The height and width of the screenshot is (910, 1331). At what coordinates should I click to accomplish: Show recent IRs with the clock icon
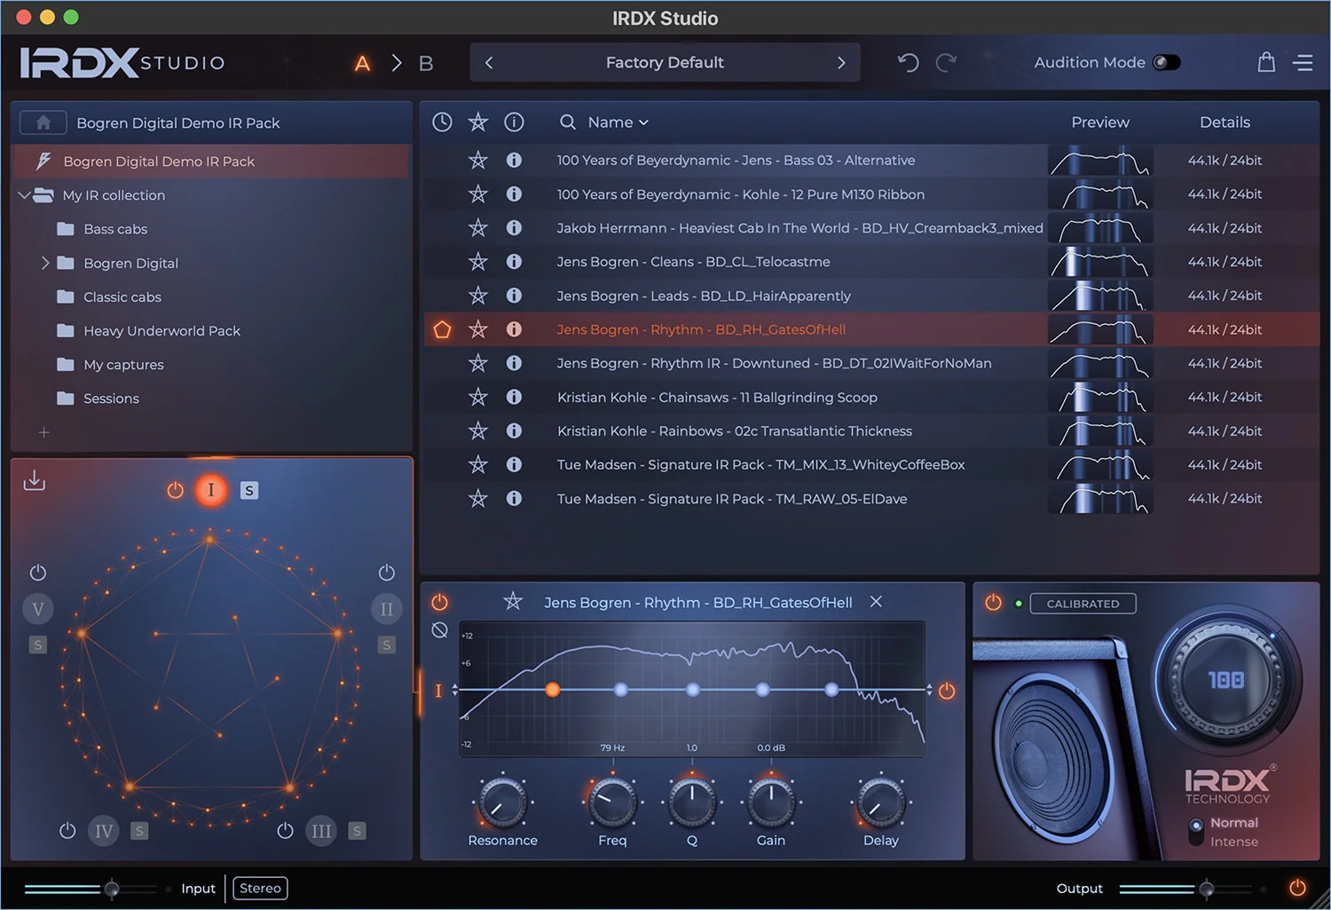442,123
